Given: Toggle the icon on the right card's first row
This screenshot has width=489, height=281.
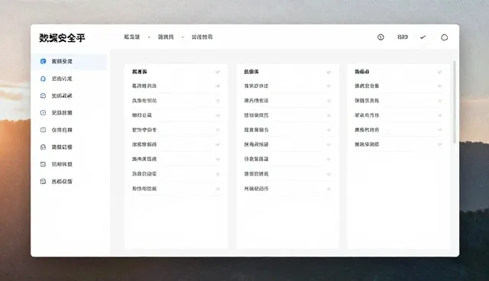Looking at the screenshot, I should tap(440, 86).
